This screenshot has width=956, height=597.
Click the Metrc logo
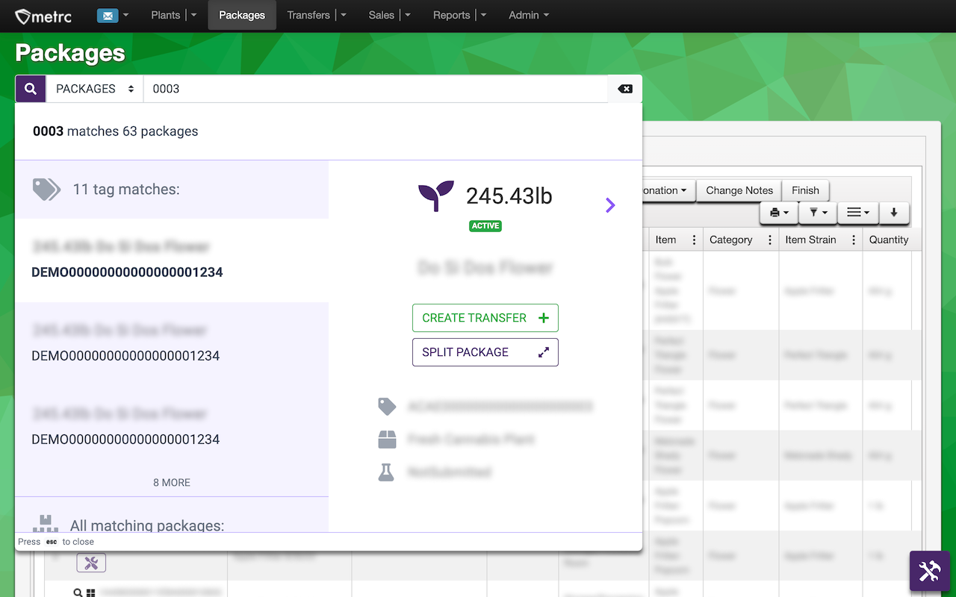point(44,16)
